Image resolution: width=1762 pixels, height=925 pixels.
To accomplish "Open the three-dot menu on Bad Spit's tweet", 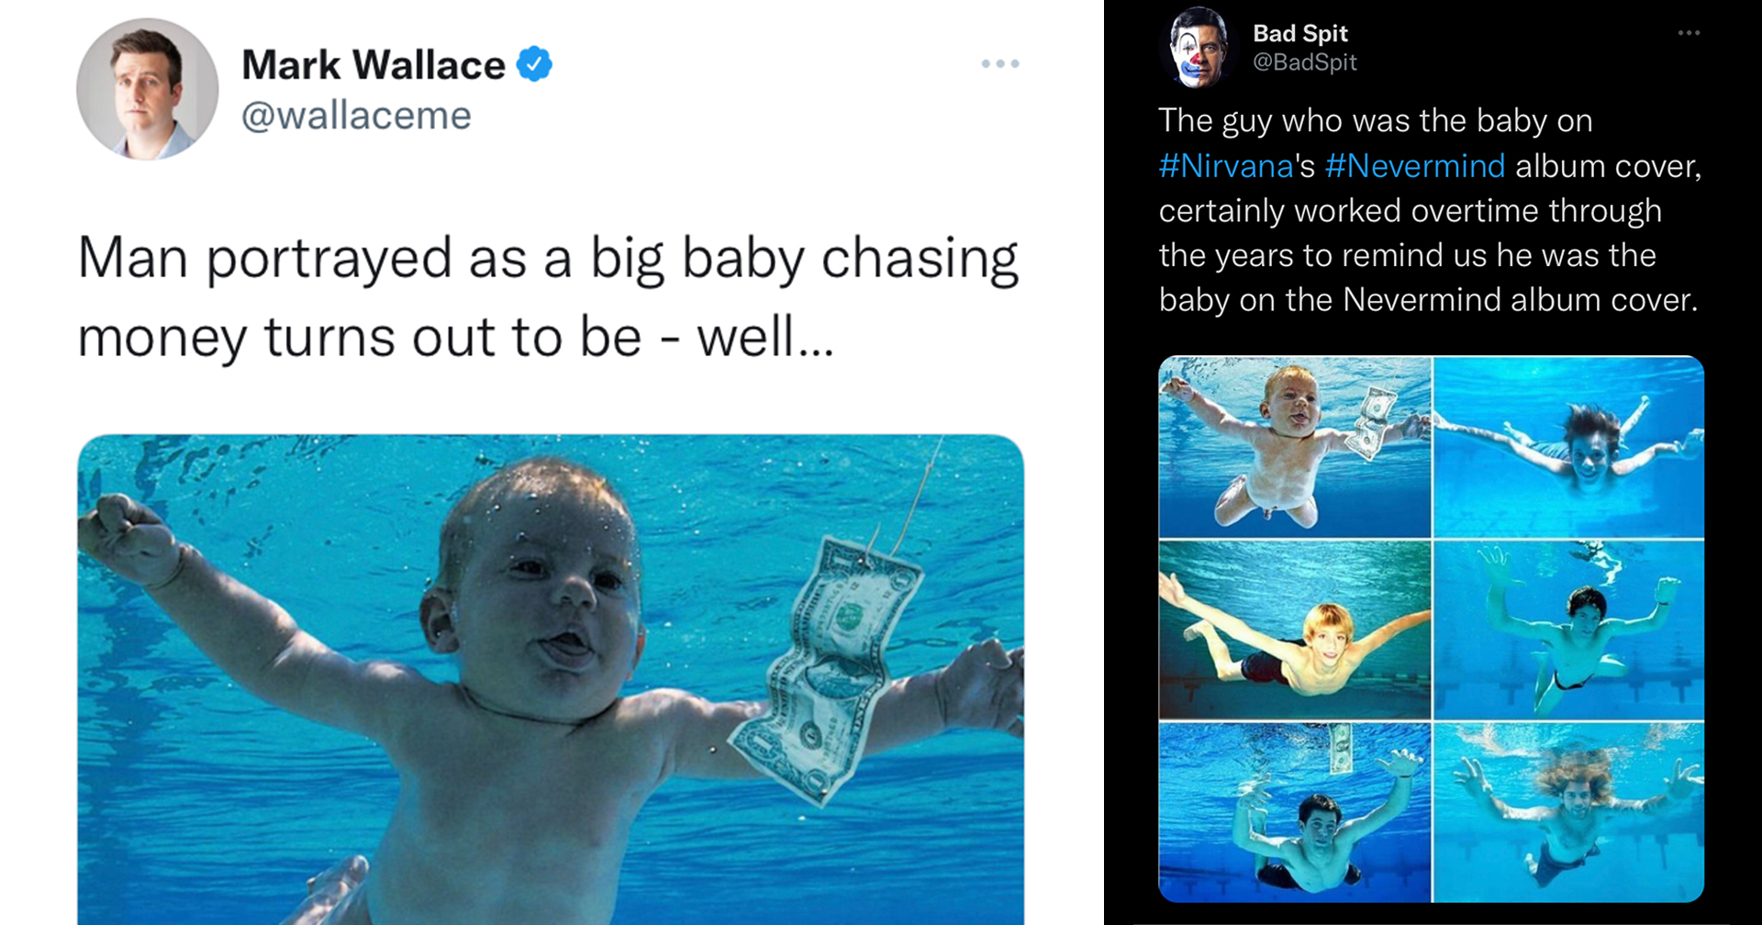I will coord(1689,33).
